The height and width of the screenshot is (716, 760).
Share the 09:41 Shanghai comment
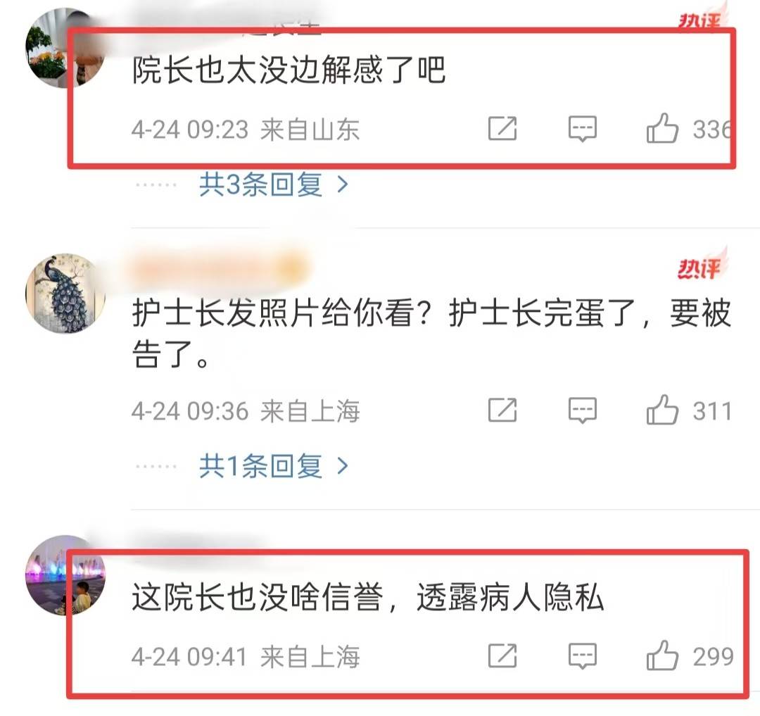[502, 656]
